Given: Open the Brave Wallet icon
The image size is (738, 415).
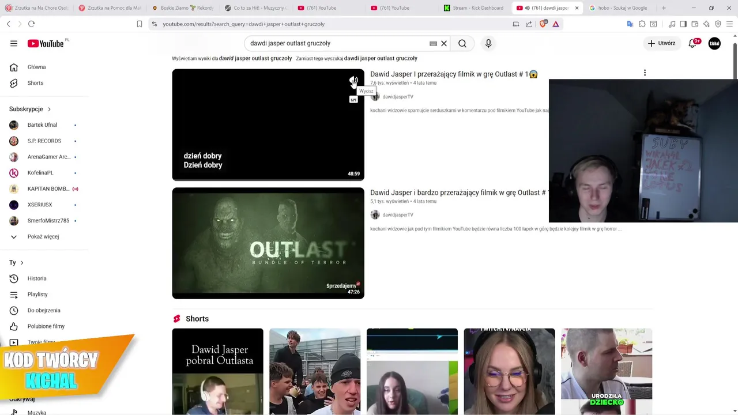Looking at the screenshot, I should [695, 24].
